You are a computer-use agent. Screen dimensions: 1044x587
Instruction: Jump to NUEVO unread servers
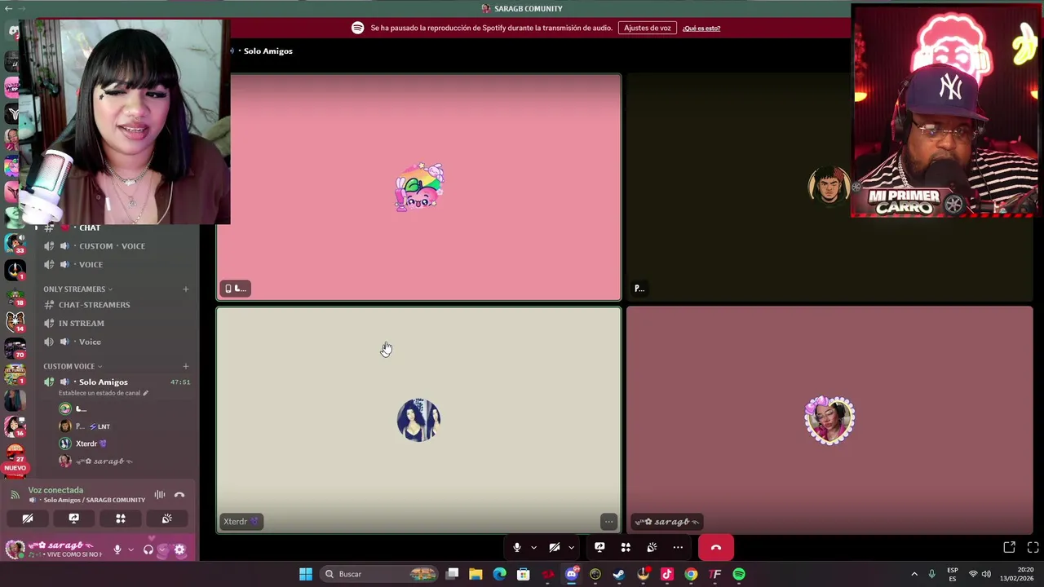[x=15, y=468]
